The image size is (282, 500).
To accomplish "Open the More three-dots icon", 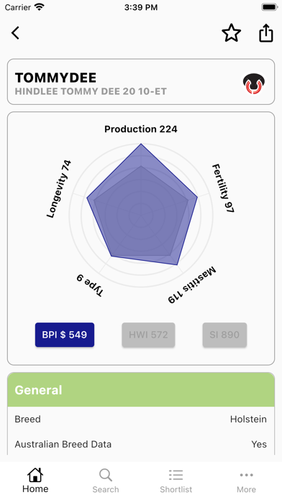I will [246, 475].
